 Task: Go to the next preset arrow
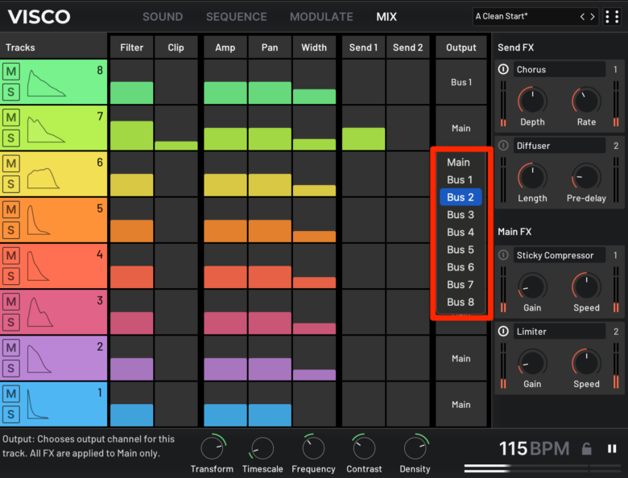click(593, 16)
